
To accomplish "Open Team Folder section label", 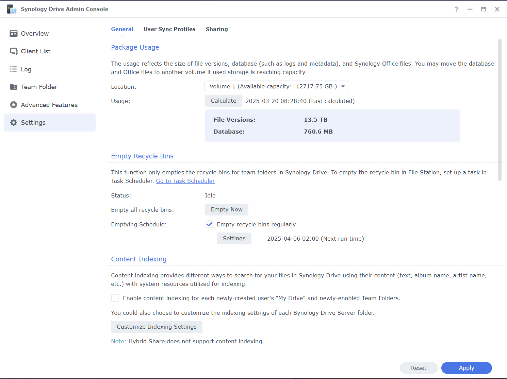I will 39,87.
